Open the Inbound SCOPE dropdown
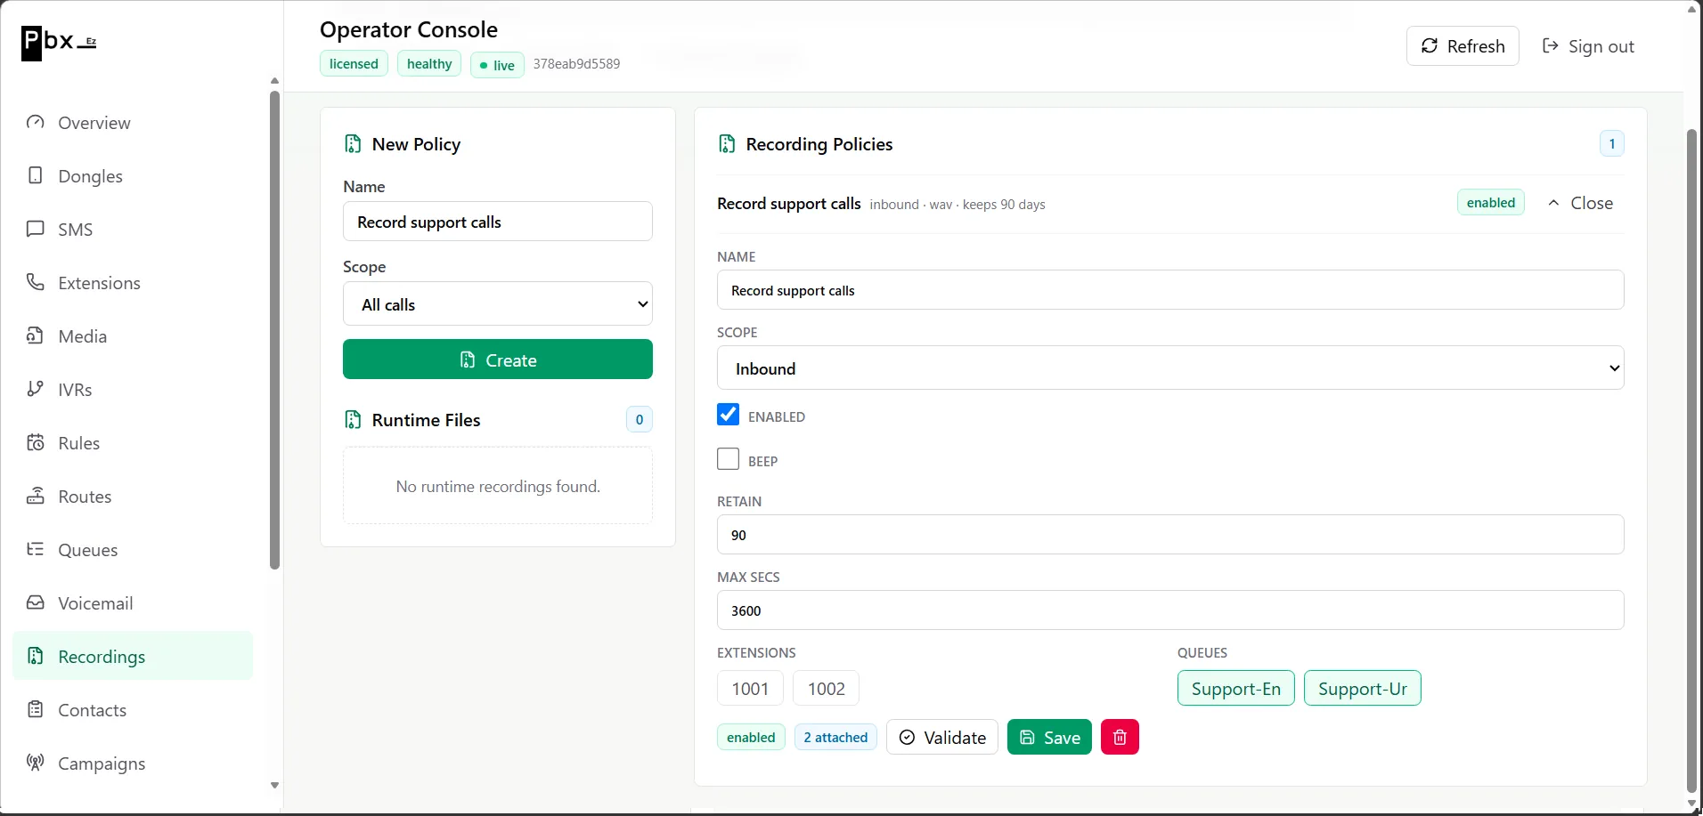This screenshot has width=1703, height=816. tap(1170, 368)
